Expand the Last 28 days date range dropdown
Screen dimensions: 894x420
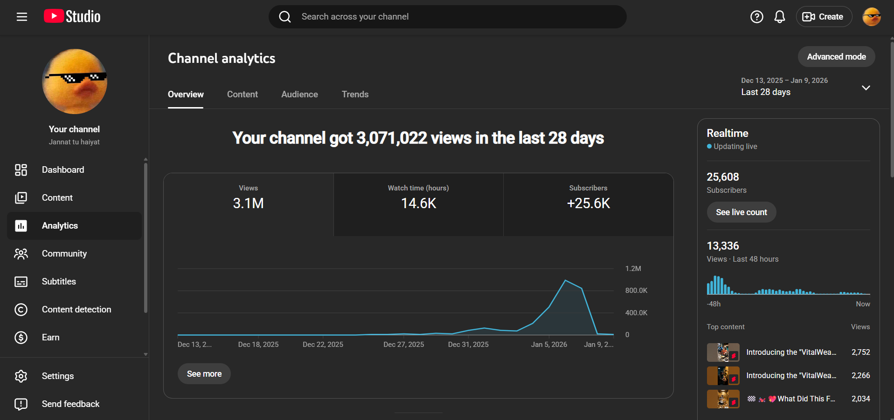866,88
